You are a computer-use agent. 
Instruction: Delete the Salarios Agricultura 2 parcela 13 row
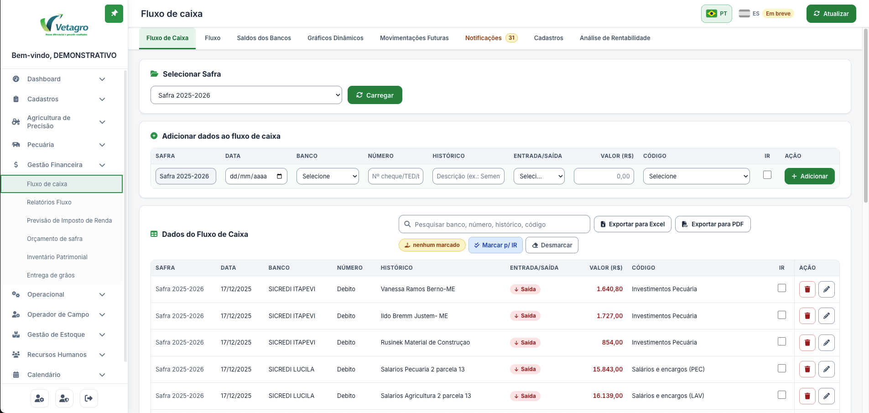pyautogui.click(x=807, y=396)
